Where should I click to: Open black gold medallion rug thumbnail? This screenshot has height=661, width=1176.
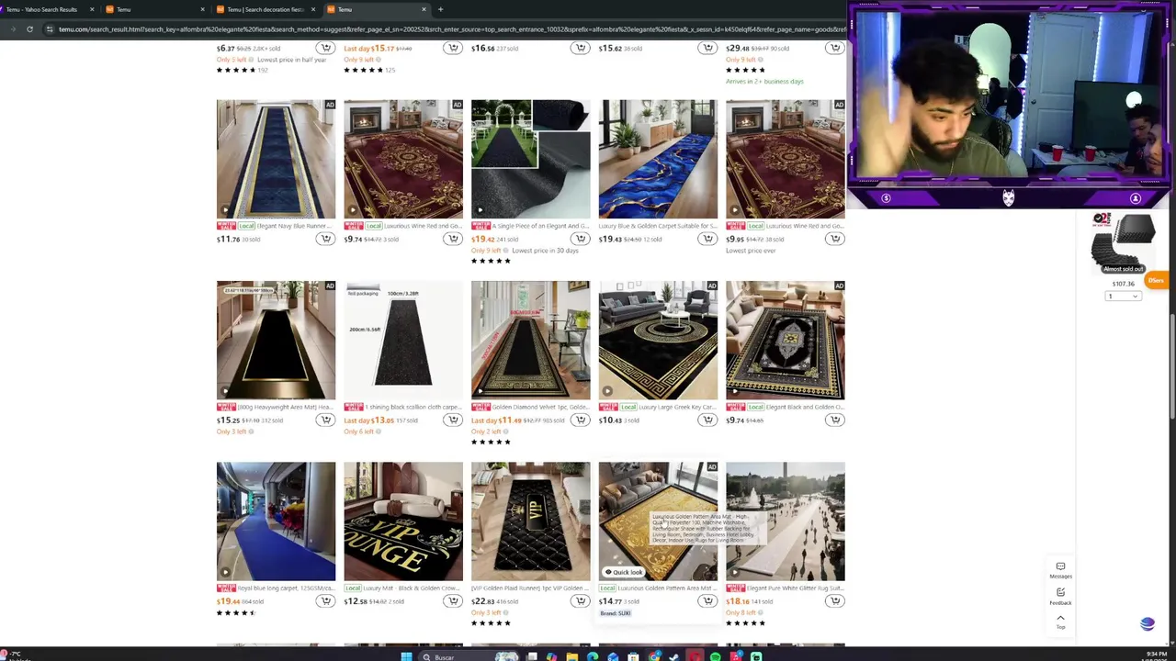[x=785, y=340]
